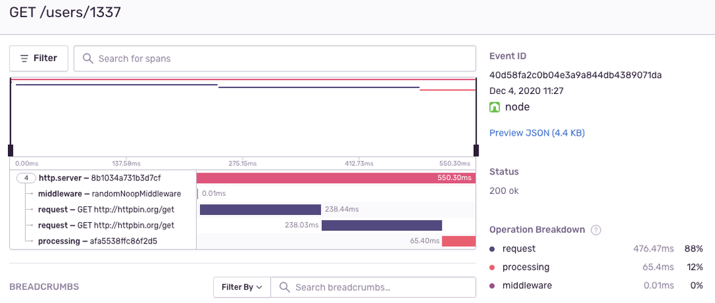The width and height of the screenshot is (715, 303).
Task: Click the 65.40ms processing duration bar
Action: 459,241
